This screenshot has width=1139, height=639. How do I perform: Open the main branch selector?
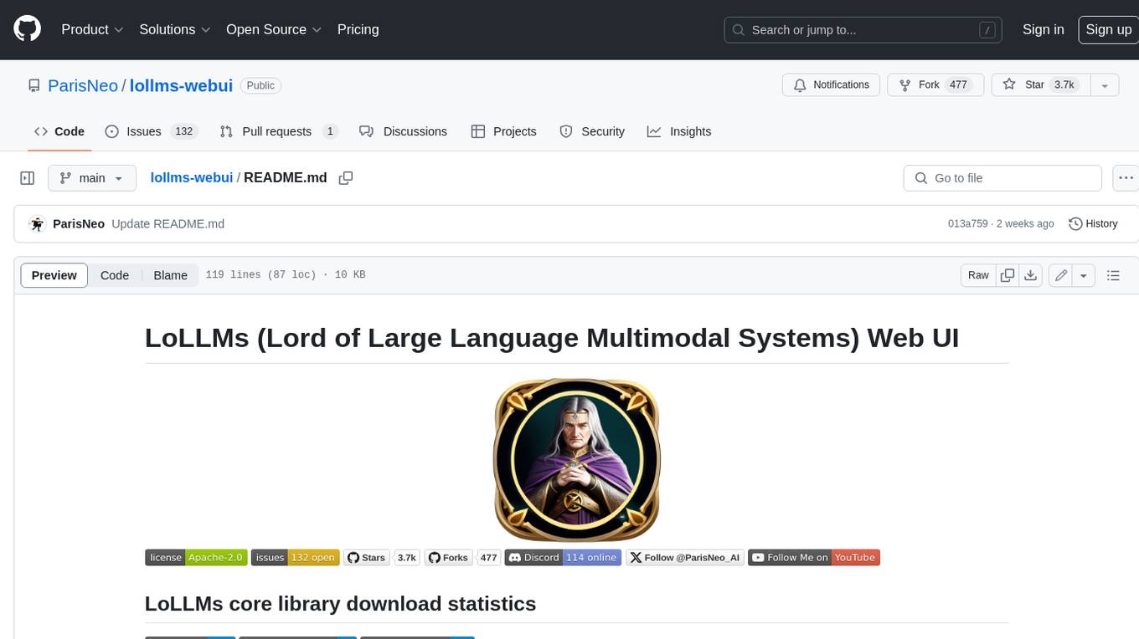click(x=91, y=178)
